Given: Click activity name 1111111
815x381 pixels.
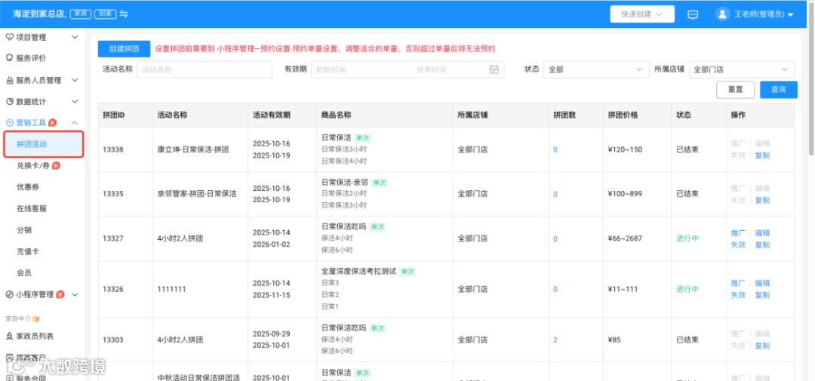Looking at the screenshot, I should pyautogui.click(x=171, y=289).
